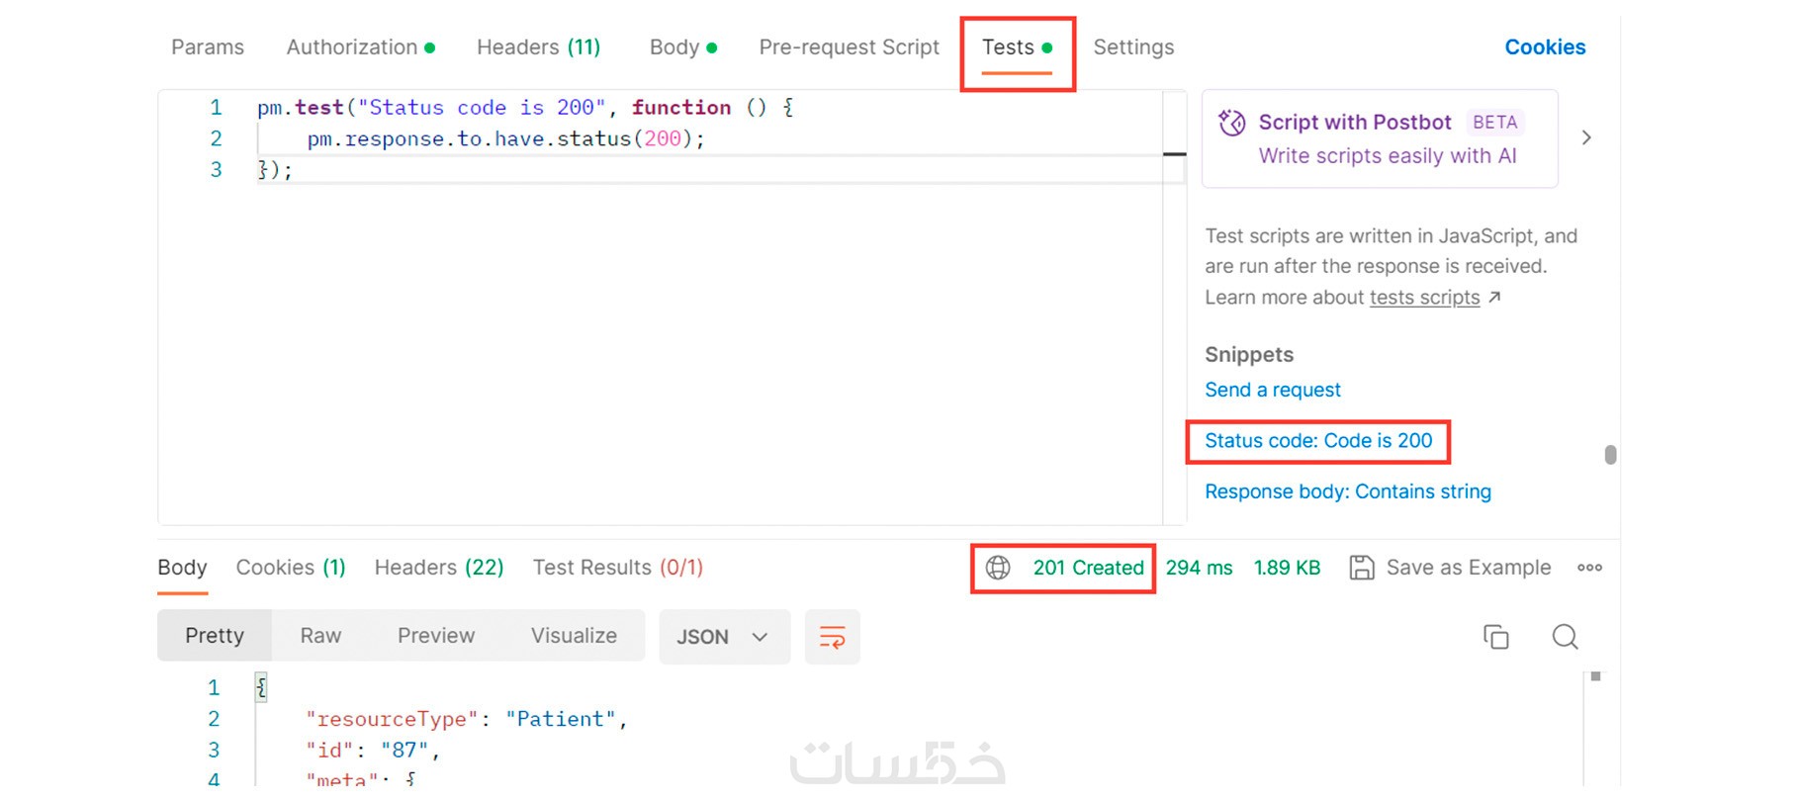Switch to the Pre-request Script tab
Viewport: 1796px width, 801px height.
point(849,47)
